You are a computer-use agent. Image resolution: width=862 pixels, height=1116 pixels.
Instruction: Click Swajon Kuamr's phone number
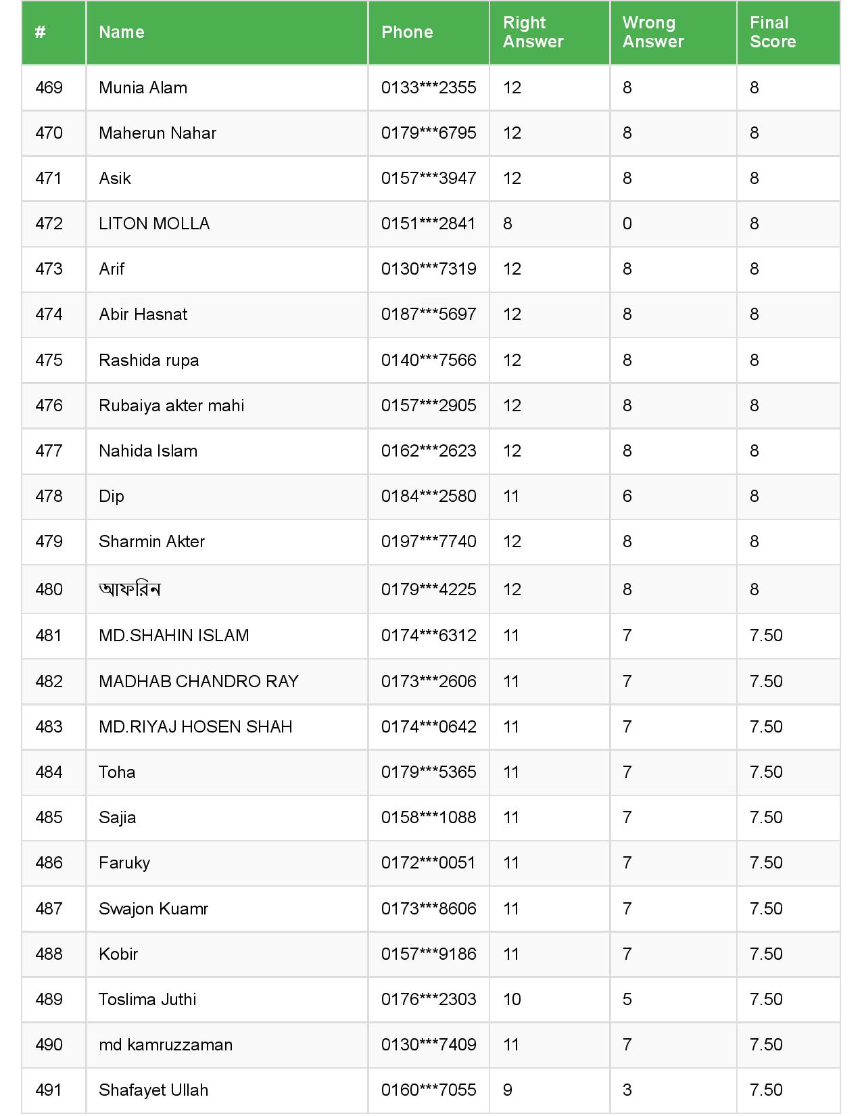point(429,909)
